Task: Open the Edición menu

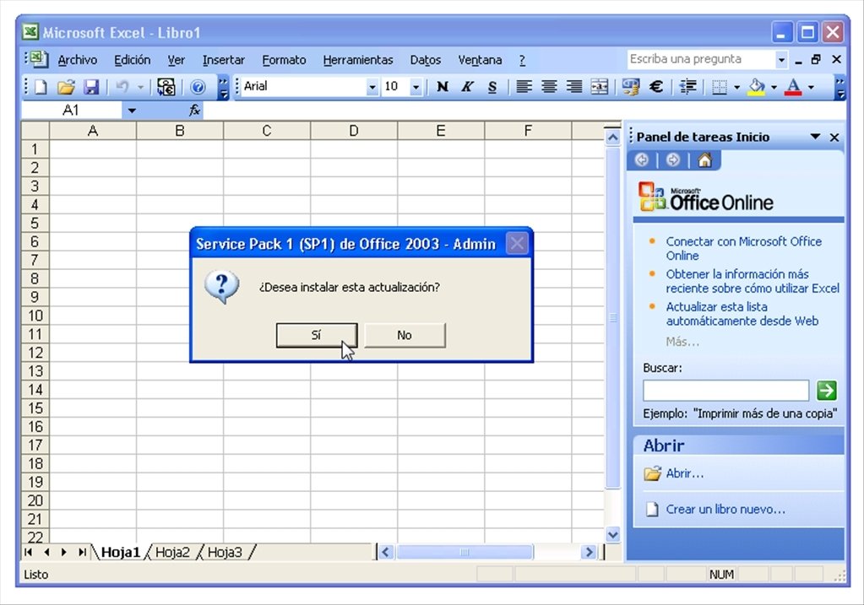Action: [x=133, y=60]
